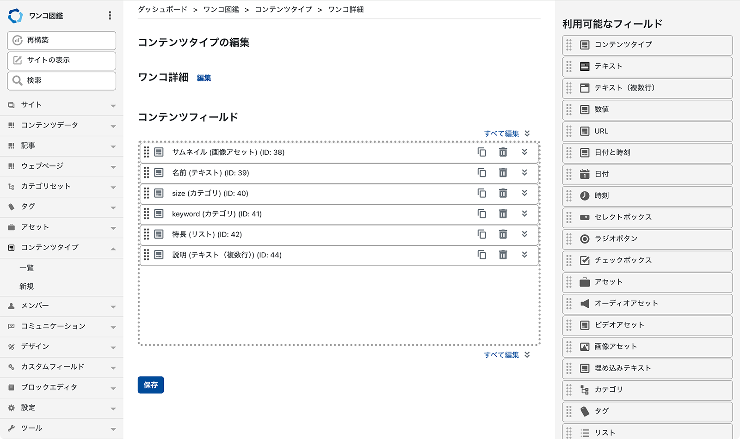Go to コンテンツタイプ breadcrumb
The width and height of the screenshot is (740, 439).
pos(284,9)
